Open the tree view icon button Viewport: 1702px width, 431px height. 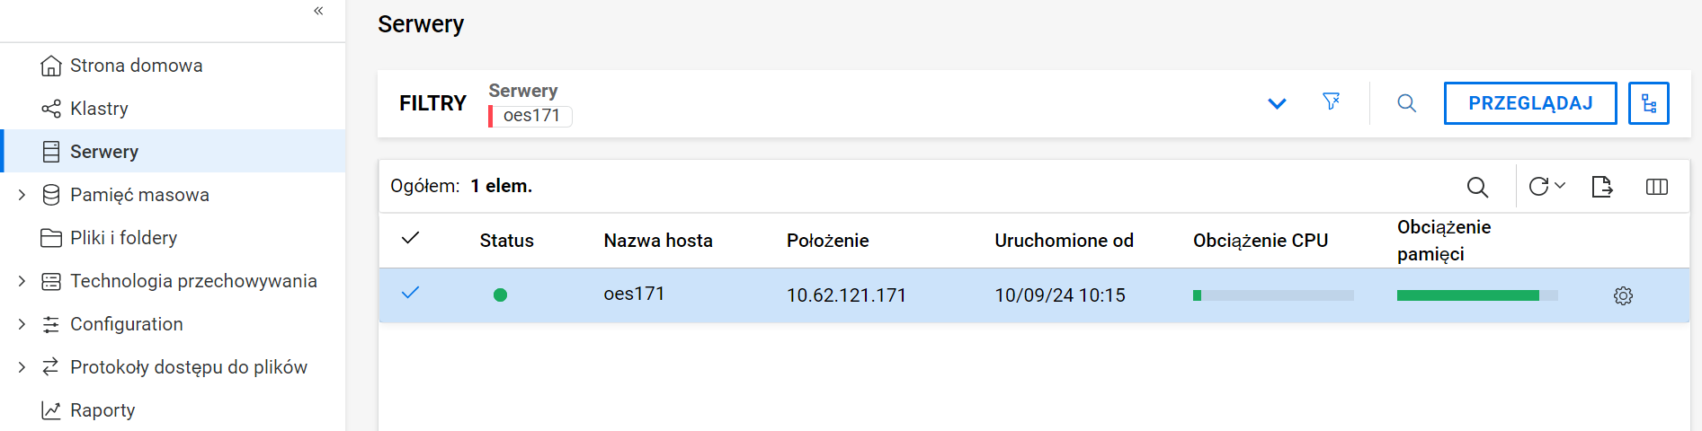pos(1648,103)
